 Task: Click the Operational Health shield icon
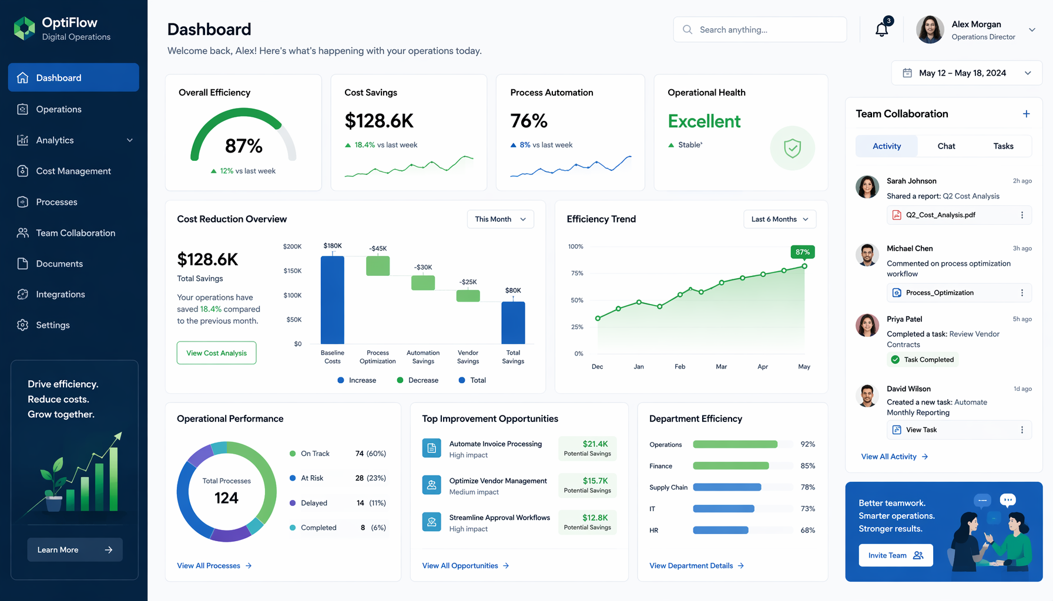click(x=792, y=148)
